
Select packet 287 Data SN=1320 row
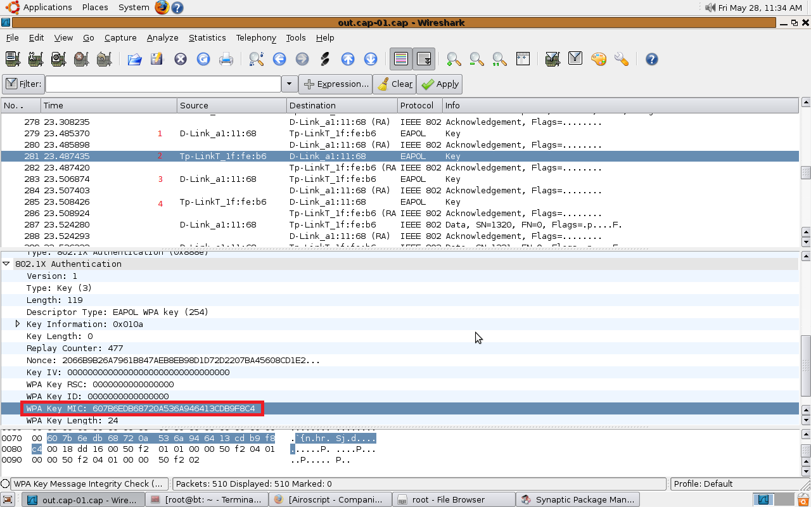tap(400, 224)
